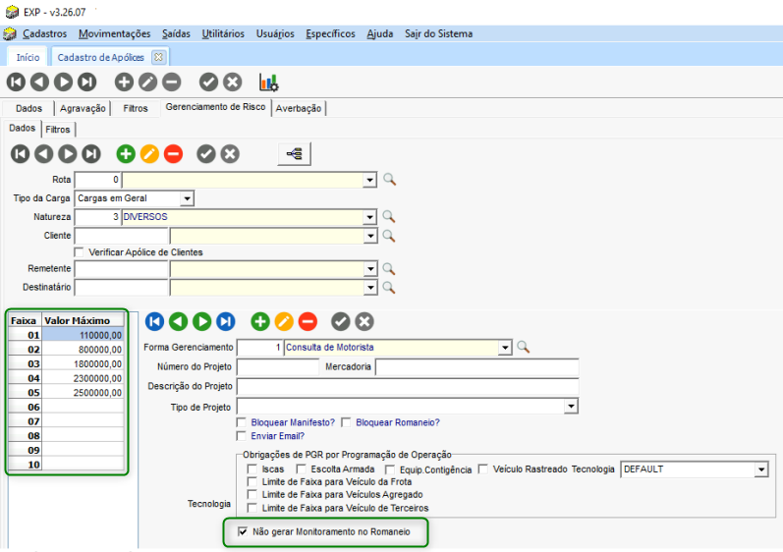This screenshot has width=783, height=552.
Task: Search Forma Gerenciamento with magnifier icon
Action: [x=523, y=347]
